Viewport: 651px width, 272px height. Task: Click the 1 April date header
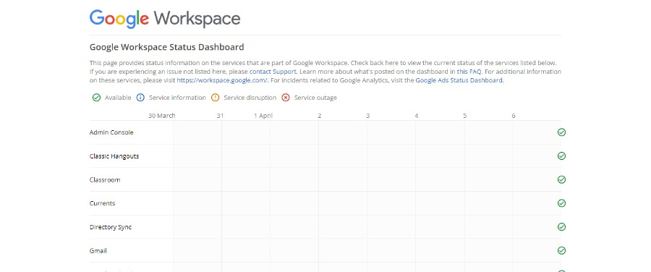[263, 116]
